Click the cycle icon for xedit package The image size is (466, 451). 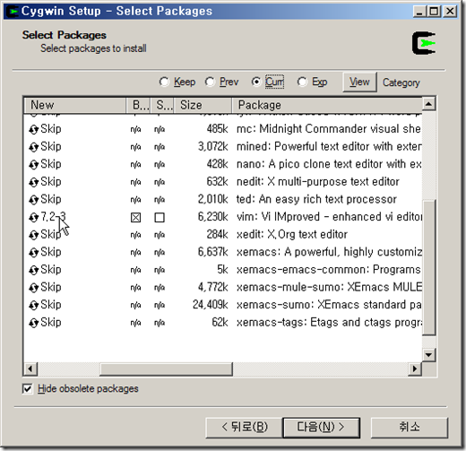[x=34, y=235]
